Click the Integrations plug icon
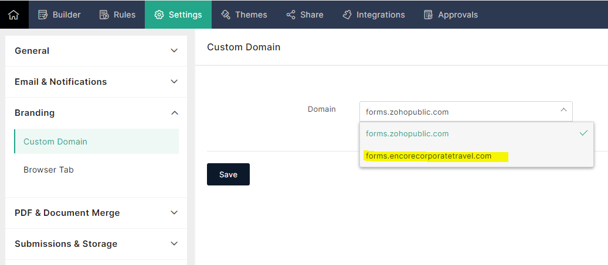 coord(347,15)
